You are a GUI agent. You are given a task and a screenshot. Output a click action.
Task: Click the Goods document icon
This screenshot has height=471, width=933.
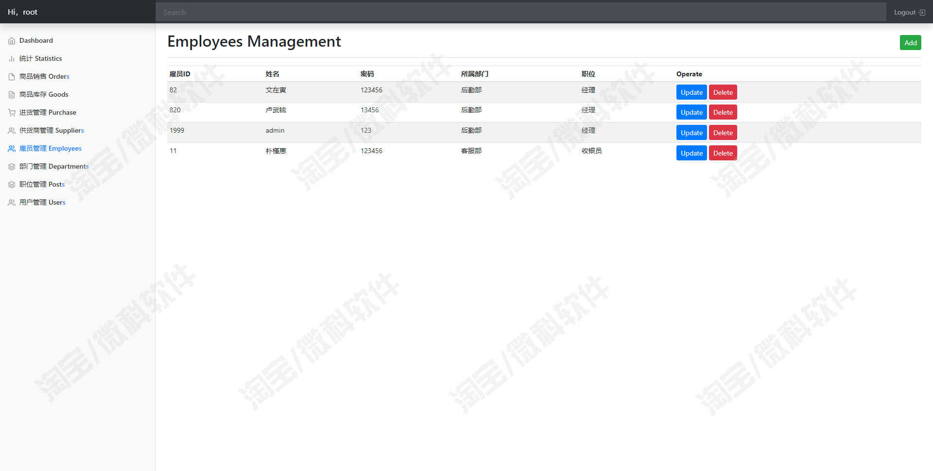[x=12, y=95]
